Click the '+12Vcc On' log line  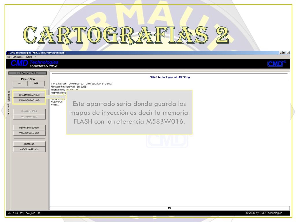pos(57,102)
